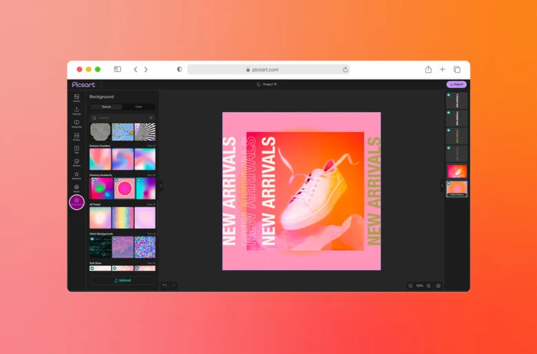Click the Upload button in Background panel
The height and width of the screenshot is (354, 537).
[x=123, y=280]
